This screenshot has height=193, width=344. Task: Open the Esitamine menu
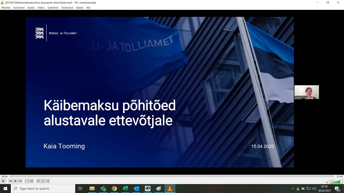click(19, 8)
